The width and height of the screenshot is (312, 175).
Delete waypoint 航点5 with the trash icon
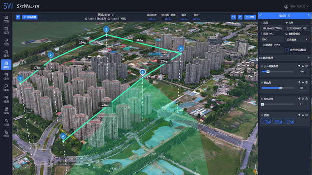click(x=289, y=15)
